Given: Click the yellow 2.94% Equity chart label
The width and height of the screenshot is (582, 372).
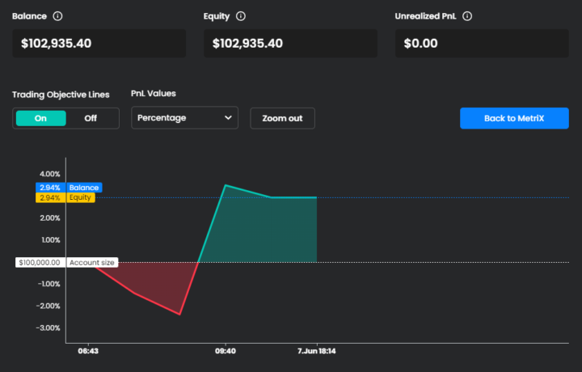Looking at the screenshot, I should point(65,197).
